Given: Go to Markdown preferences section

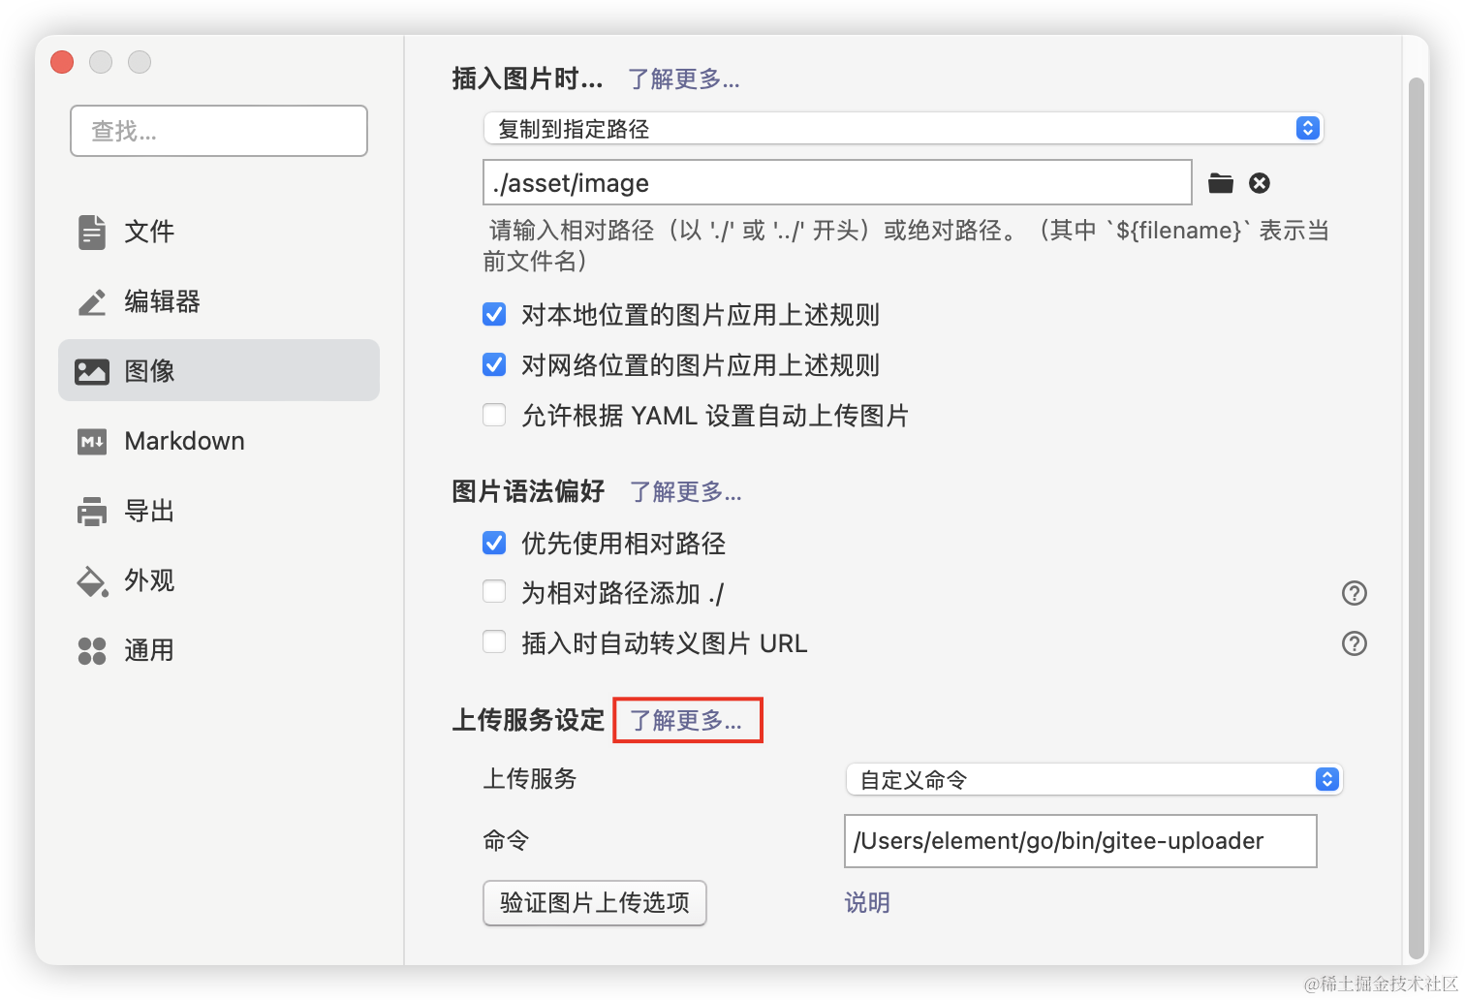Looking at the screenshot, I should (219, 441).
